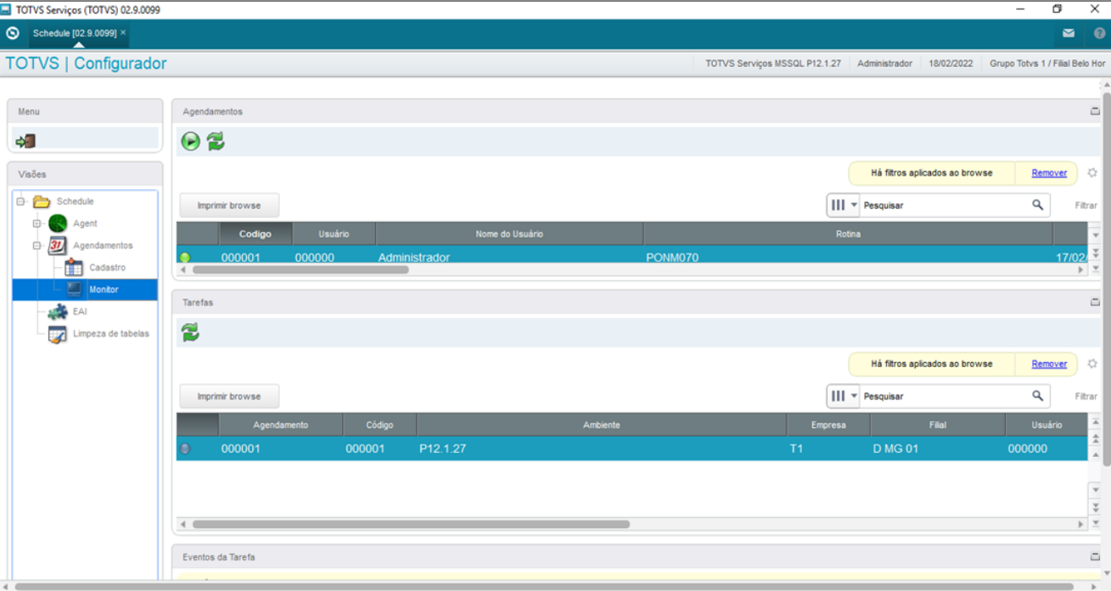Sort Tarefas by Ambiente column header
Image resolution: width=1111 pixels, height=591 pixels.
[602, 425]
